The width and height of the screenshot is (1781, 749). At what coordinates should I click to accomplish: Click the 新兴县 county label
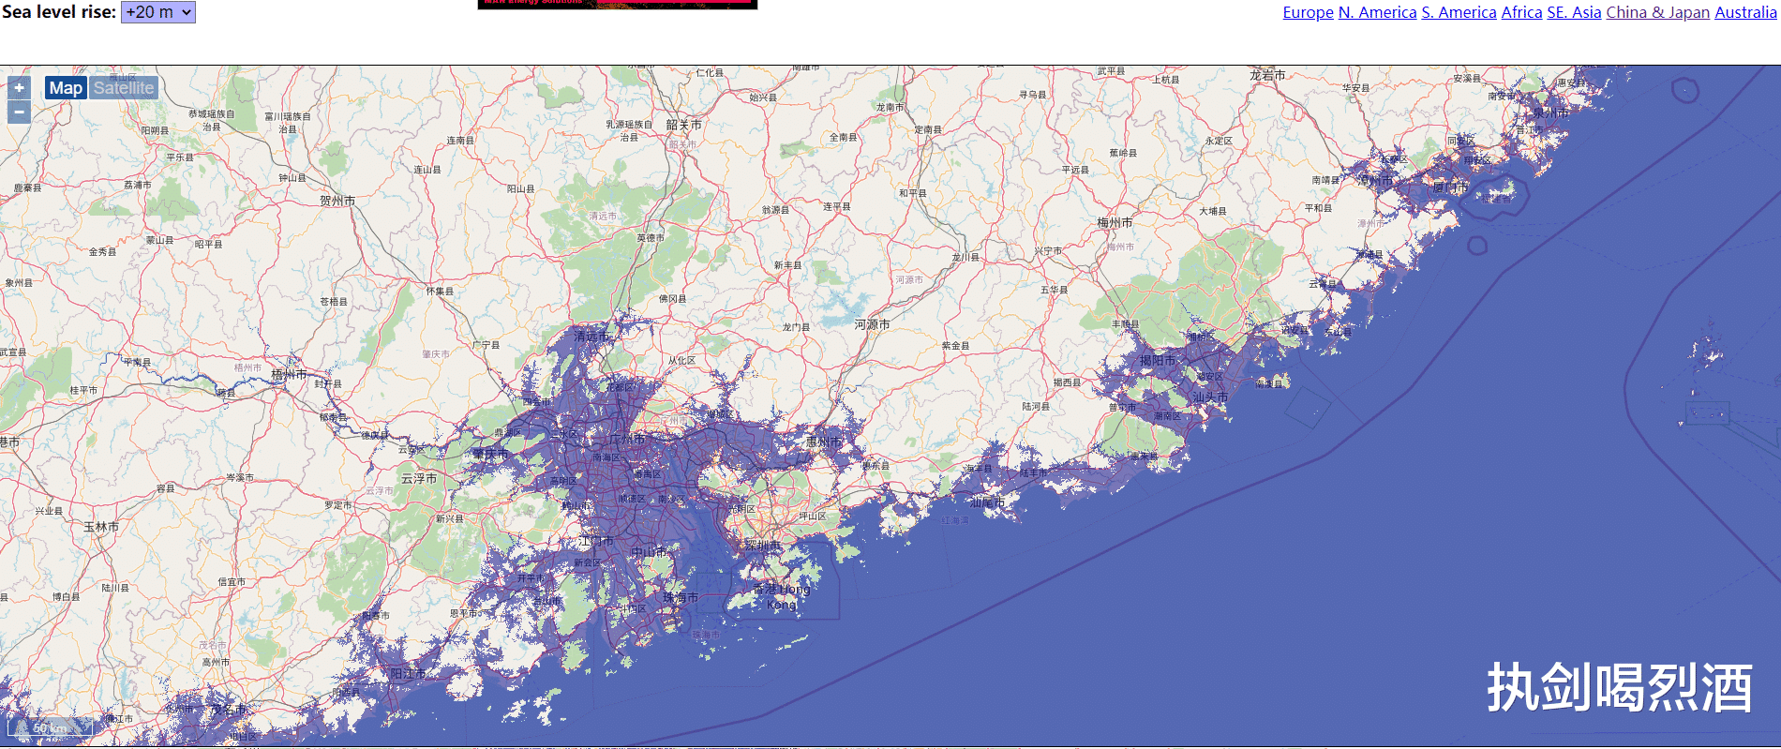449,518
